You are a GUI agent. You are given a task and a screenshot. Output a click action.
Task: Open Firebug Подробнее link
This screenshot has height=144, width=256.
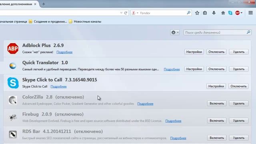point(173,121)
